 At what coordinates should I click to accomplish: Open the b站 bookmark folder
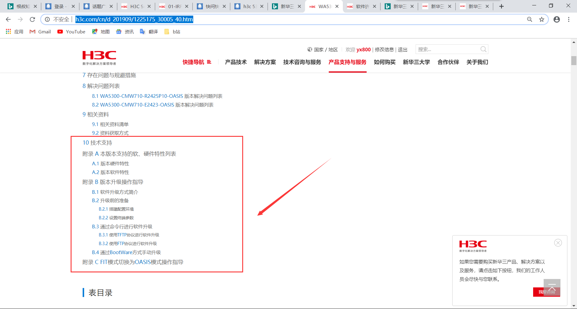pyautogui.click(x=172, y=31)
